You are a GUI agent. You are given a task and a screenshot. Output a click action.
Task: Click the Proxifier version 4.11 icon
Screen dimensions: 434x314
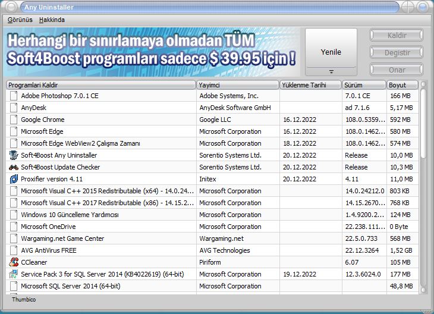[14, 179]
